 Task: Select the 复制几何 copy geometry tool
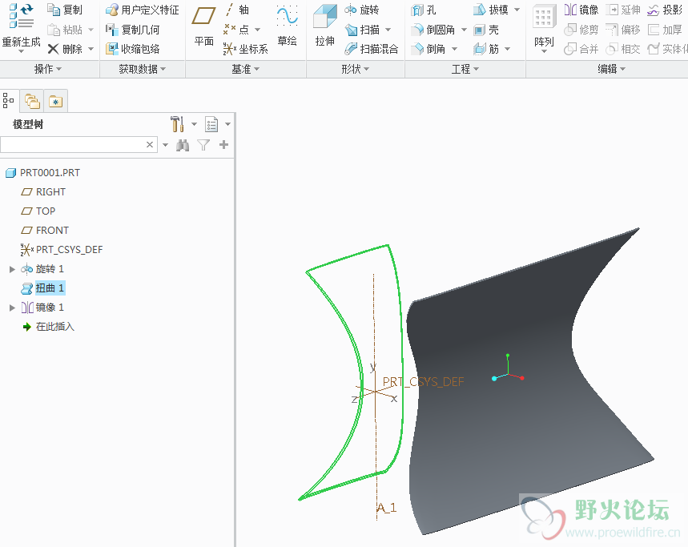click(133, 30)
